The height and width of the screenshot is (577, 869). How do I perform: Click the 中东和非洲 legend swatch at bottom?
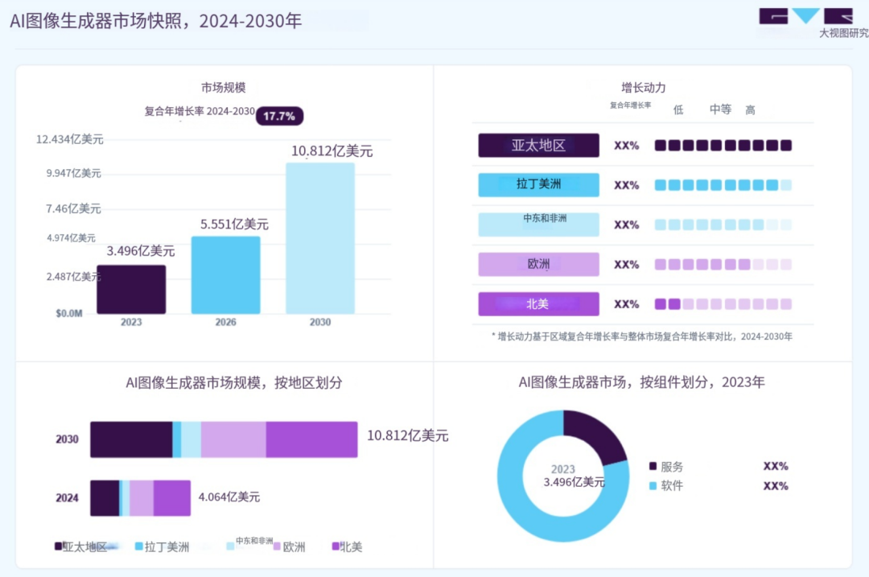231,546
